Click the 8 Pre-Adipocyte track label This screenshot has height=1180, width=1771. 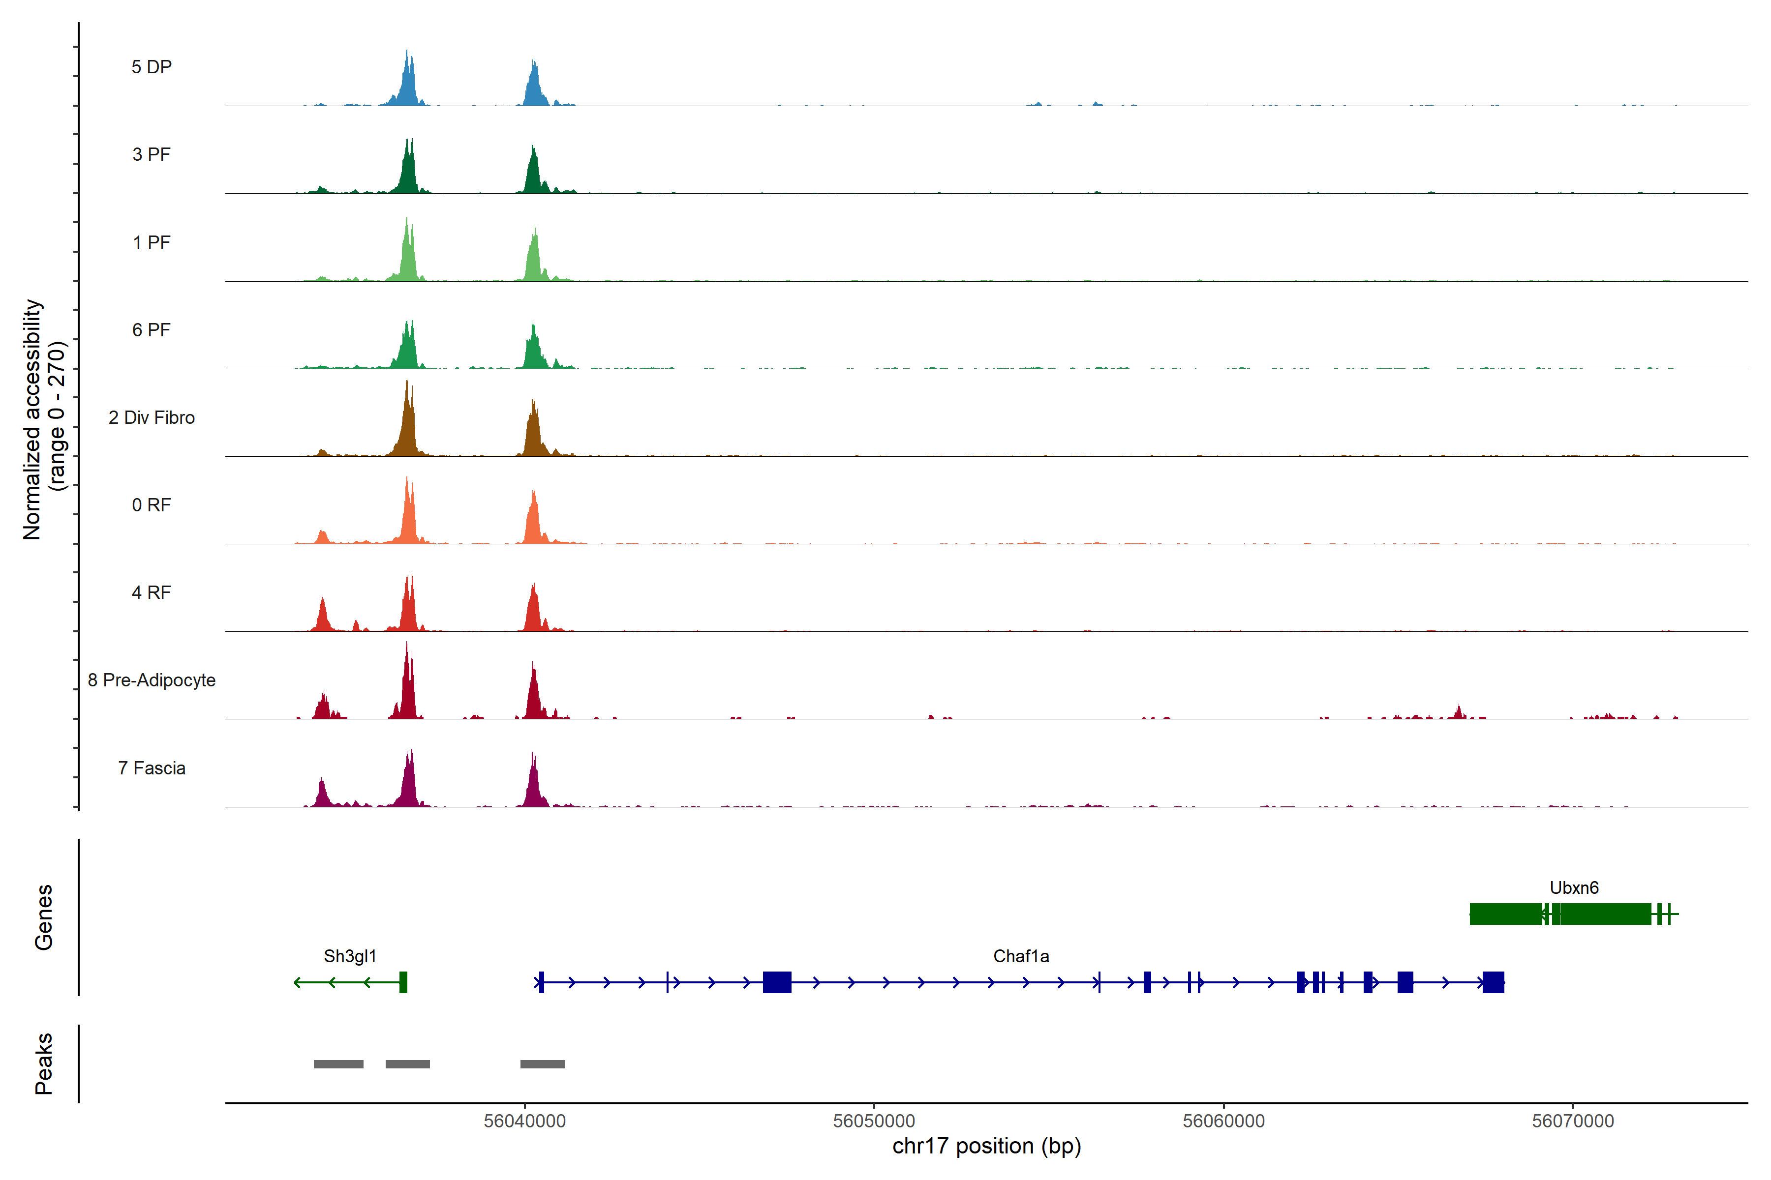tap(152, 680)
